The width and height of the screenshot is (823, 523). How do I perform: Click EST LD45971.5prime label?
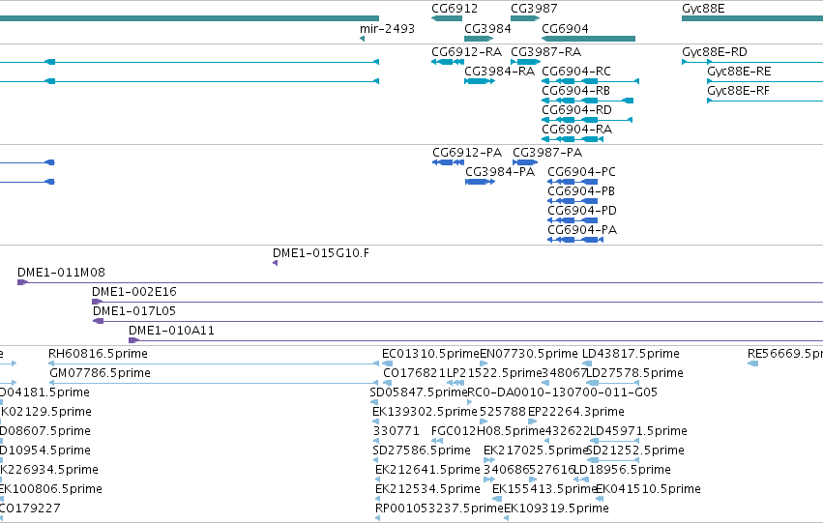tap(639, 431)
